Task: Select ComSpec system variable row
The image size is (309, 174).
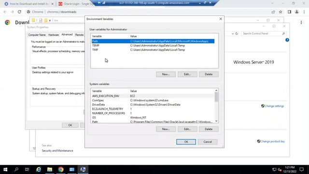Action: [153, 101]
